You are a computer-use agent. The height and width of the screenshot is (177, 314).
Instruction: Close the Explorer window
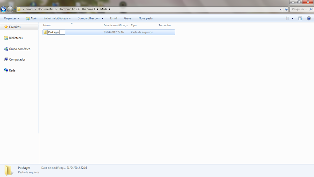coord(308,2)
